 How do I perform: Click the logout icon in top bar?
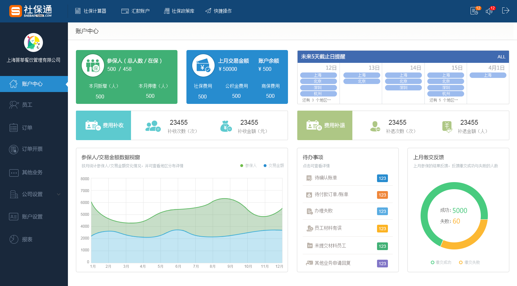pyautogui.click(x=505, y=11)
